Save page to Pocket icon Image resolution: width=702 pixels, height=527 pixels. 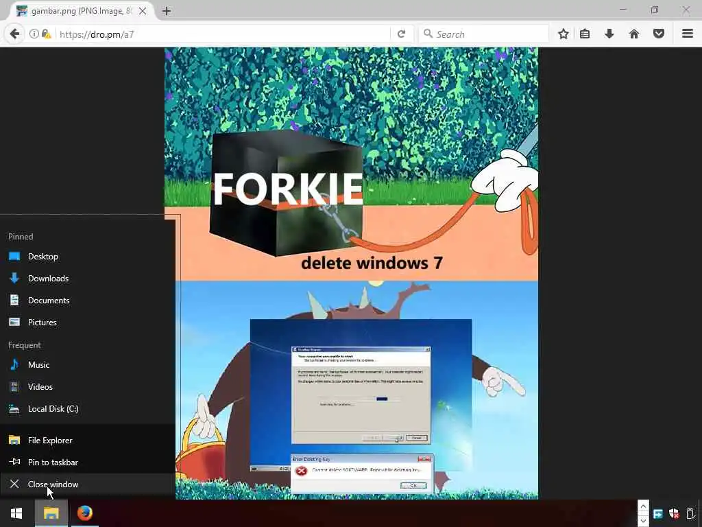coord(659,34)
